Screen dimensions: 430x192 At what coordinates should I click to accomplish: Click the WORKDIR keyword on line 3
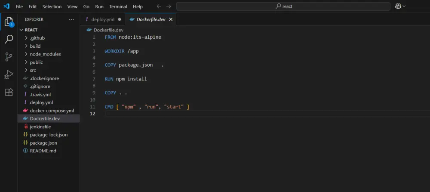115,51
